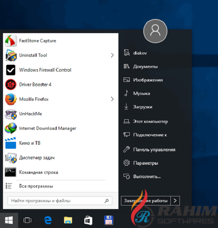Viewport: 218px width, 228px height.
Task: Launch Internet Download Manager icon
Action: click(11, 128)
